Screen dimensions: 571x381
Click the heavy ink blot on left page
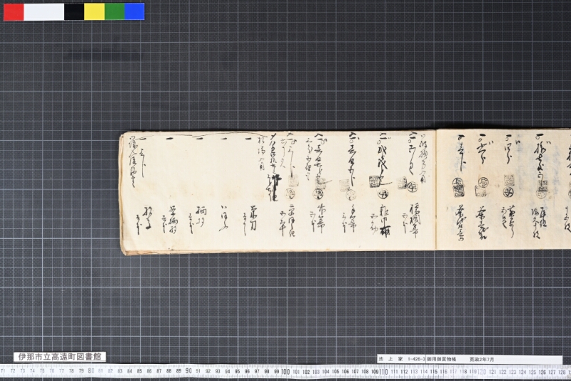pyautogui.click(x=276, y=184)
